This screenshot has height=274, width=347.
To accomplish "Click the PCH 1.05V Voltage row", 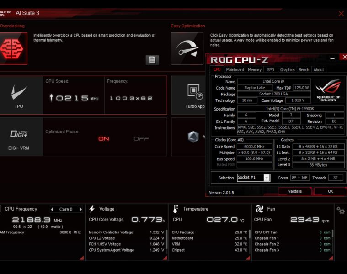I will coord(126,244).
